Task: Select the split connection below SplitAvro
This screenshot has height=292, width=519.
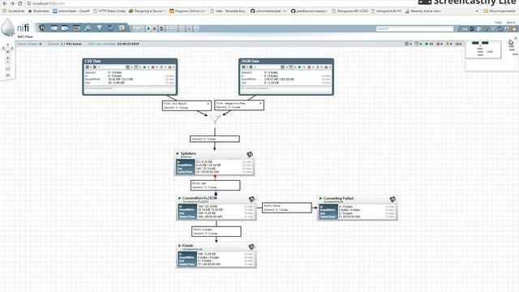Action: click(215, 185)
